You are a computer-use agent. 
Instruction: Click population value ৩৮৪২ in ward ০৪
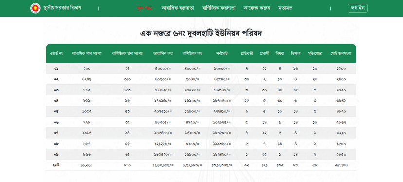click(341, 101)
